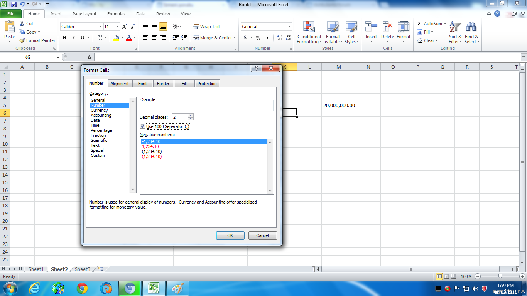Open the Fill dropdown in Editing group
Screen dimensions: 527x296
click(x=425, y=32)
